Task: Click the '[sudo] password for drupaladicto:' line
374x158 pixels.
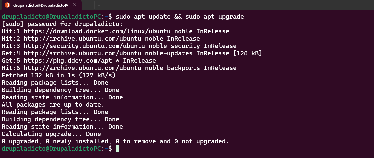Action: pyautogui.click(x=62, y=24)
